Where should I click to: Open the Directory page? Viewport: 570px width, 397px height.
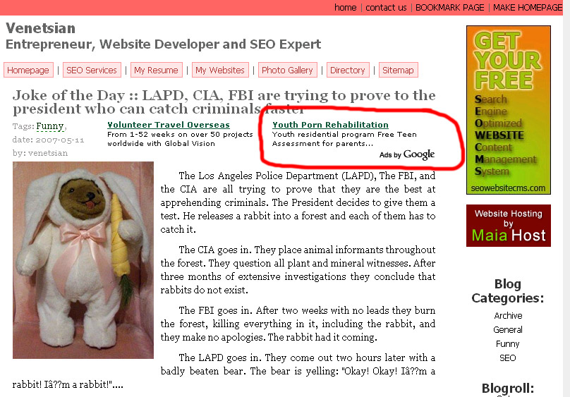coord(348,70)
